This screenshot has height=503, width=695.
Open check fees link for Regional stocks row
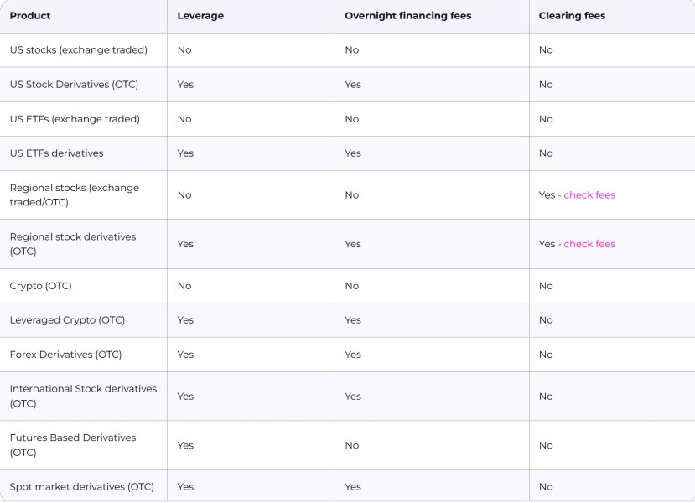(x=589, y=195)
